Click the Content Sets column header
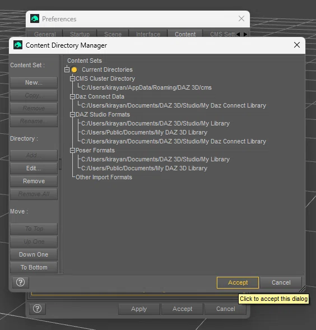 click(x=85, y=61)
